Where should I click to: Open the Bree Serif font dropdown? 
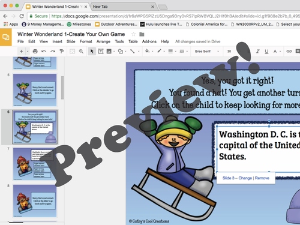[x=206, y=52]
